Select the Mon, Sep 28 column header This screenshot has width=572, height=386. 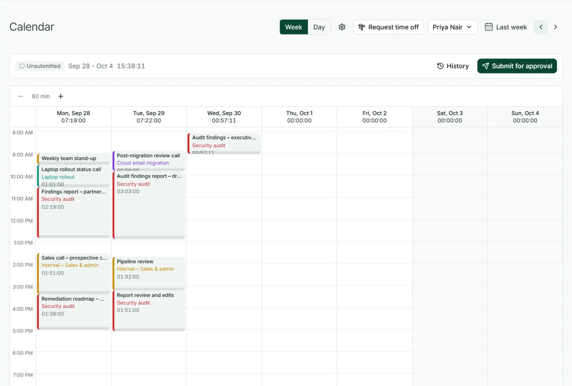coord(73,117)
